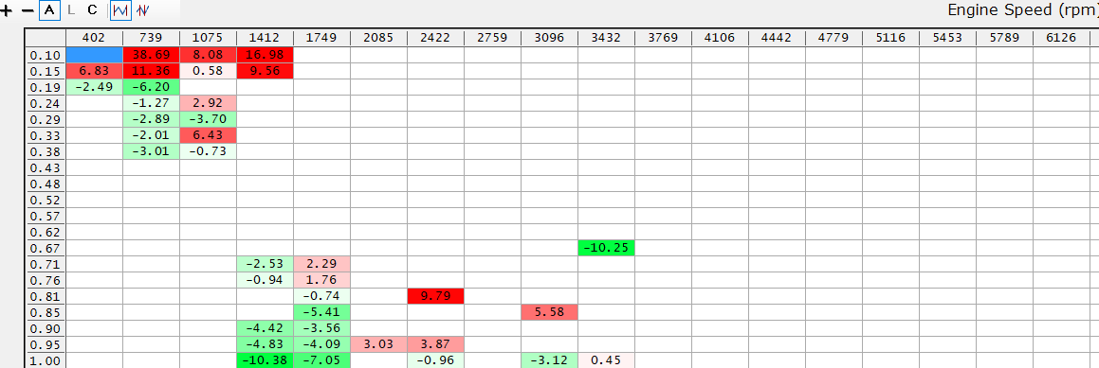Click the cell with value -3.12

coord(549,361)
